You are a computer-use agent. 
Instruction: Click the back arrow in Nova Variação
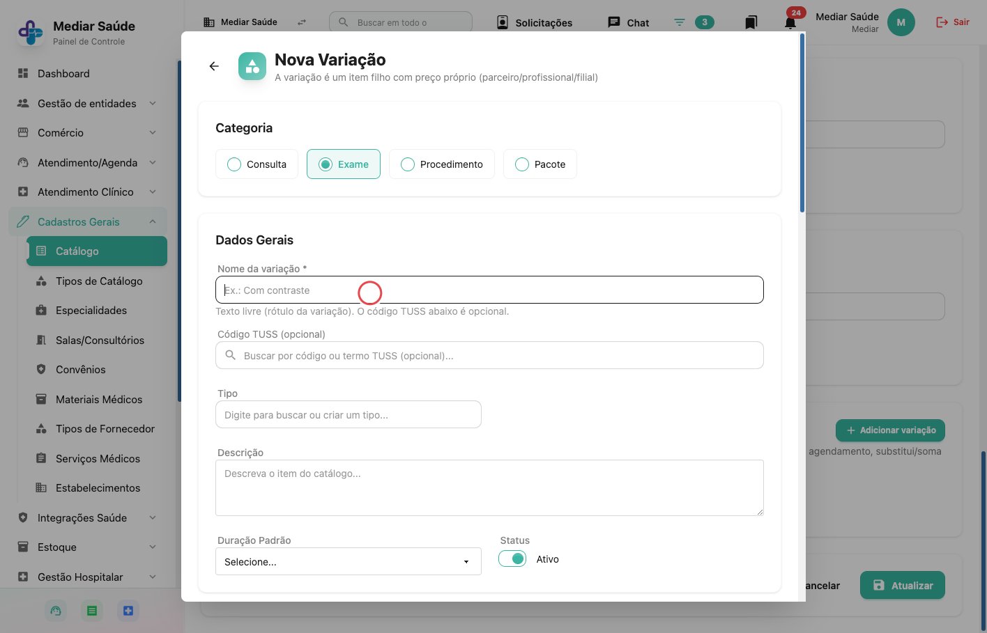tap(214, 66)
